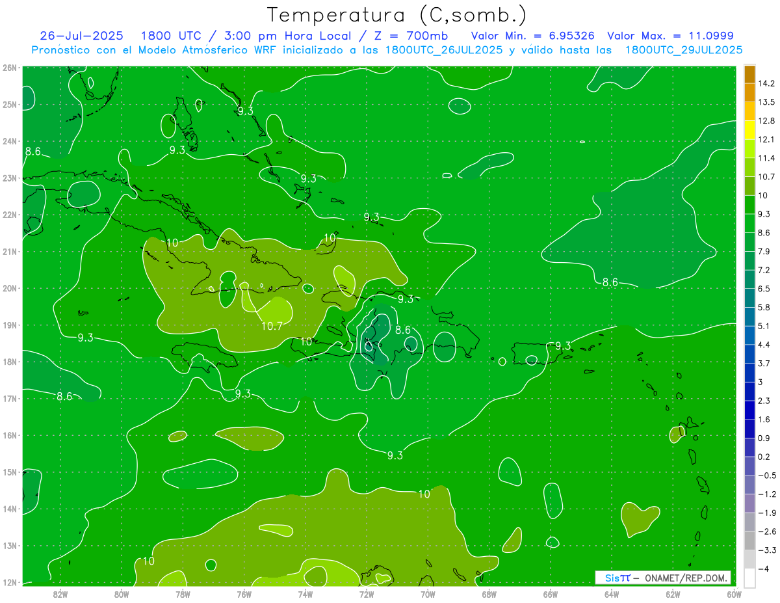
Task: Click the '72W' longitude axis label
Action: 367,593
